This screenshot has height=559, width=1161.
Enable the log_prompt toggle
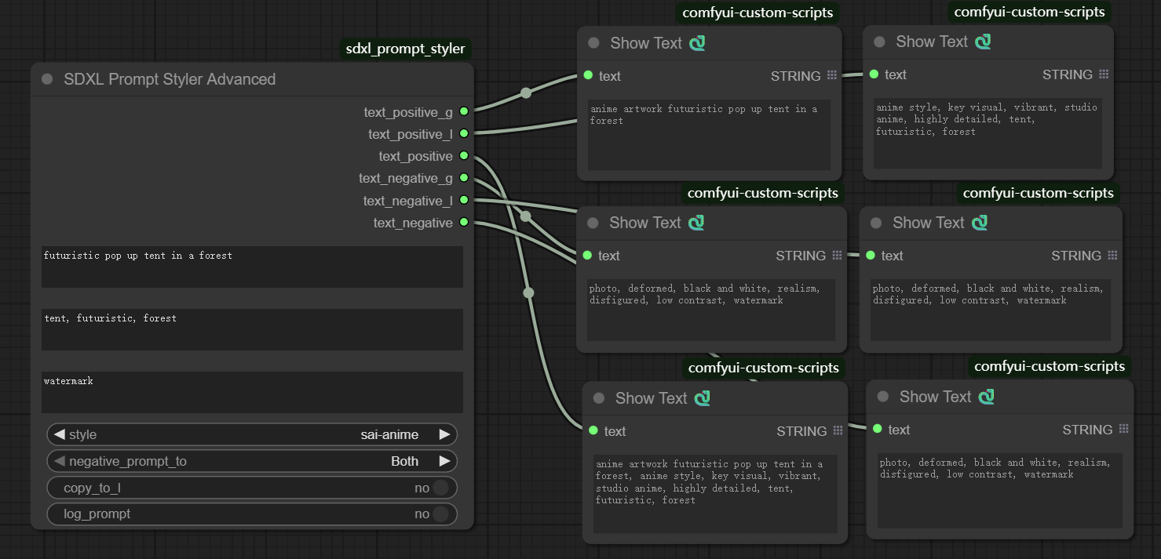pyautogui.click(x=440, y=514)
